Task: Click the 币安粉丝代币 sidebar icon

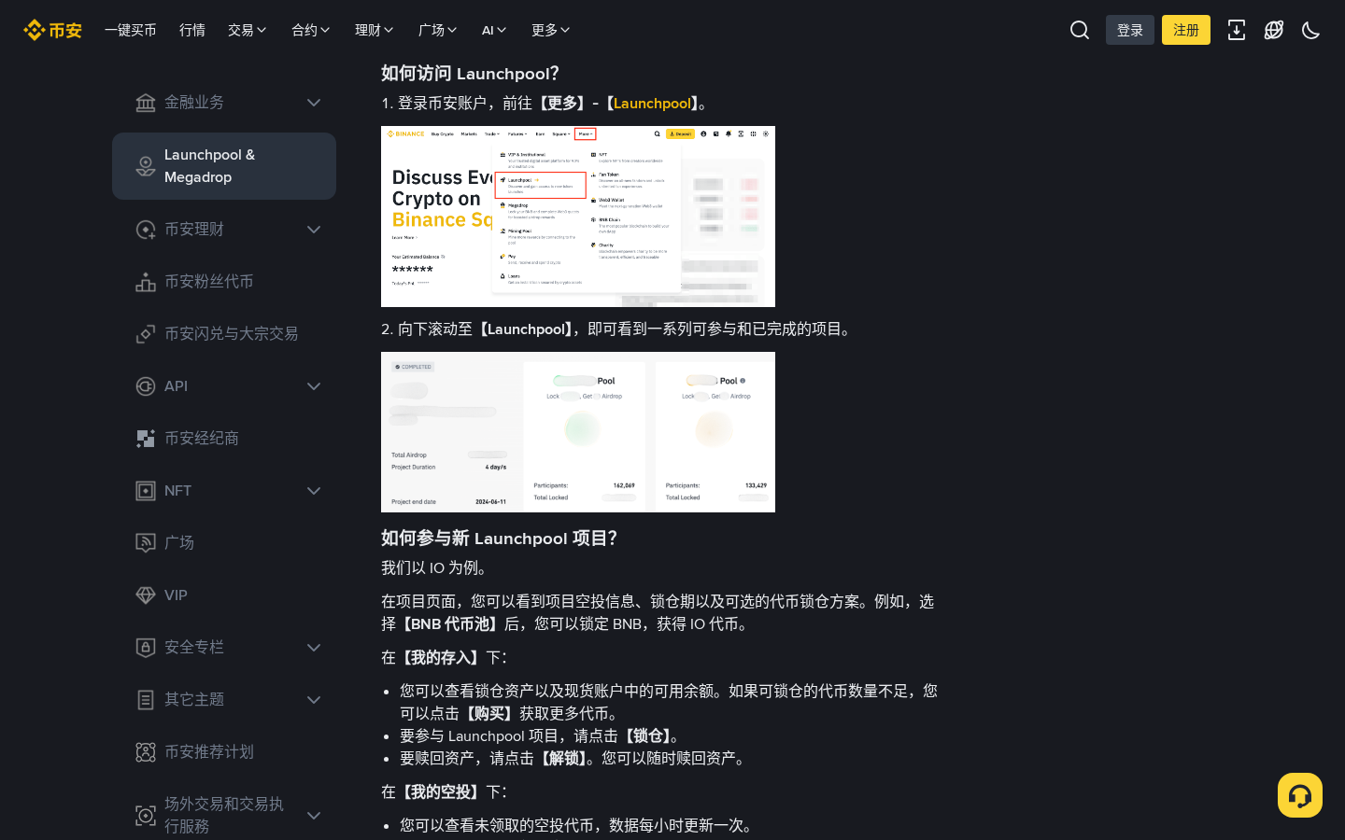Action: click(146, 282)
